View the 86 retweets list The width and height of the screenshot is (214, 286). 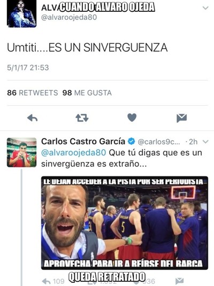click(33, 93)
